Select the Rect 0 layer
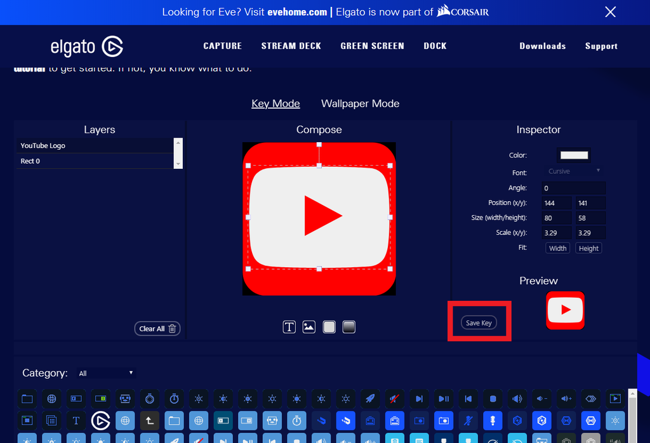 [x=95, y=161]
